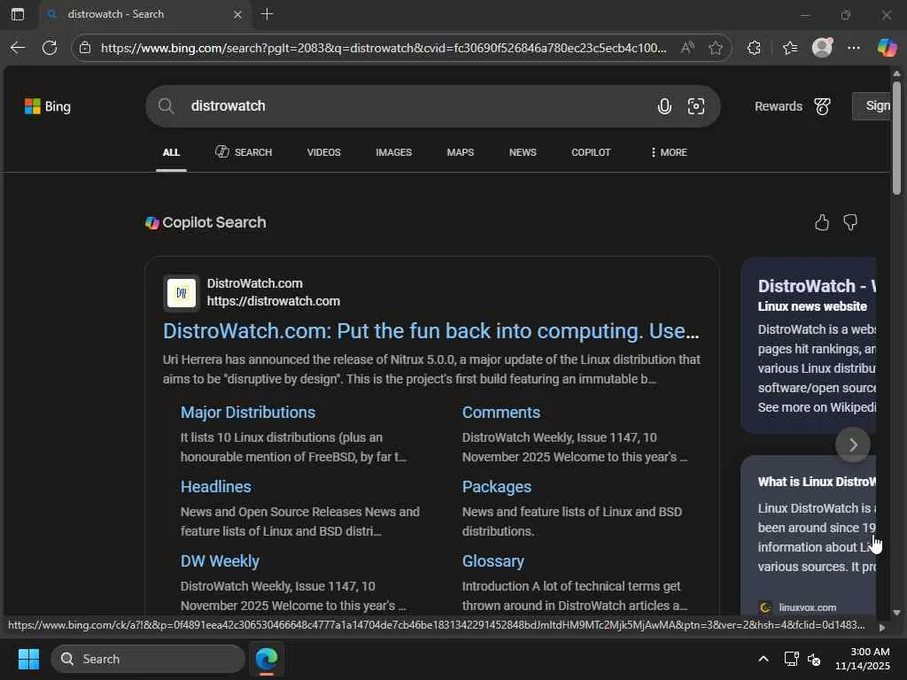The width and height of the screenshot is (907, 680).
Task: Open the muted volume tray icon
Action: (x=814, y=659)
